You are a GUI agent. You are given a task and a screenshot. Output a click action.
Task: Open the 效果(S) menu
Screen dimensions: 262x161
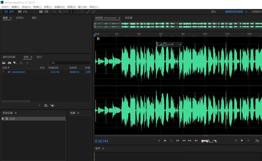48,7
